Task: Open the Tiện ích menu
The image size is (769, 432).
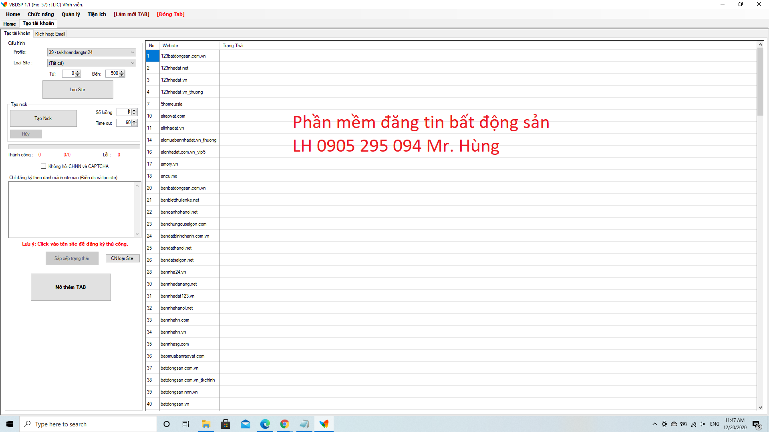Action: [x=97, y=14]
